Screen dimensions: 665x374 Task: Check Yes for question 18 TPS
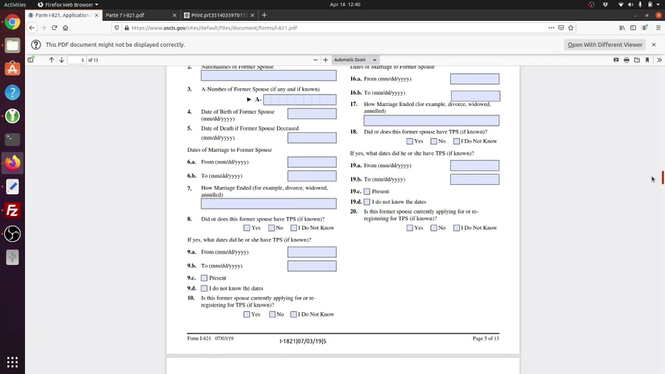coord(410,141)
